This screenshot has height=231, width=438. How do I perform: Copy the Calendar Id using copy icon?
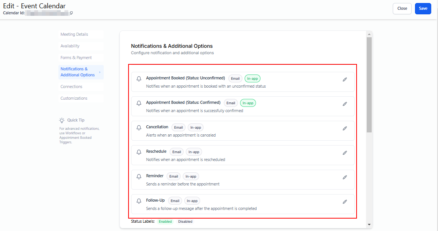(71, 13)
